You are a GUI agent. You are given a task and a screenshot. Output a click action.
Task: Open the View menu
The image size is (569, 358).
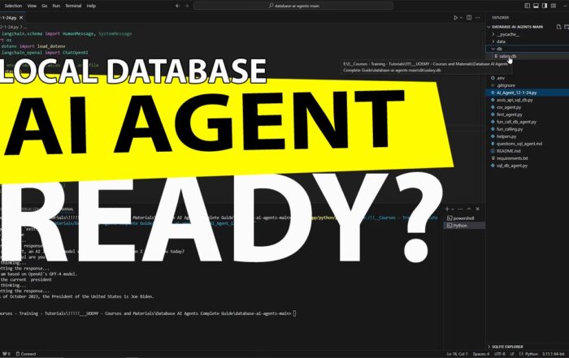pos(32,6)
